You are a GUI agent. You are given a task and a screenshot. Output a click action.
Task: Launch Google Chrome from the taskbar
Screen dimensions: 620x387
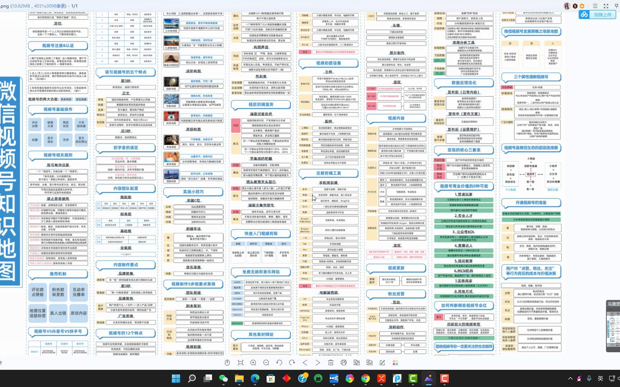(x=366, y=378)
